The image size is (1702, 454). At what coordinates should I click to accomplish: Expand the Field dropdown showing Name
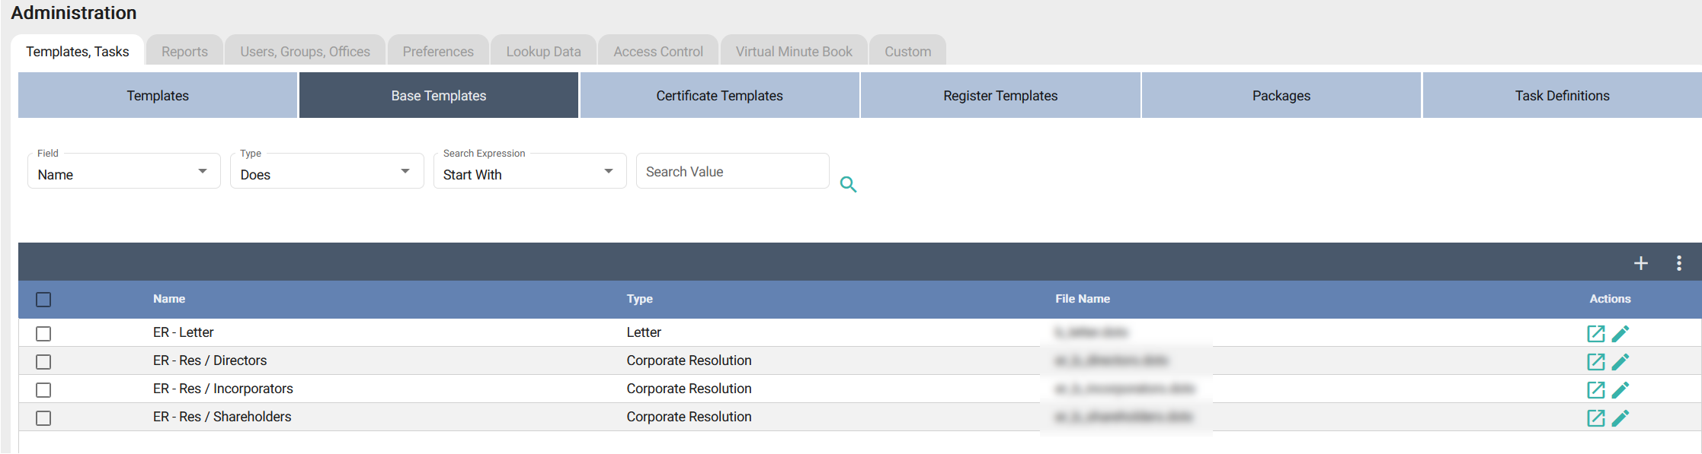(123, 173)
